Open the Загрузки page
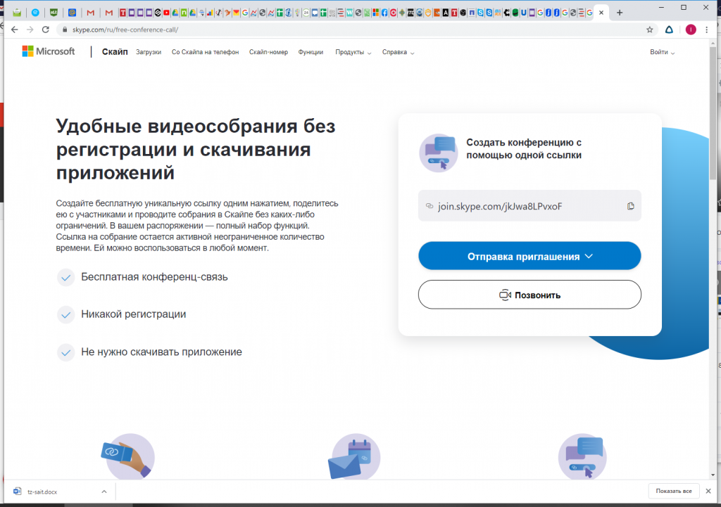Viewport: 721px width, 507px height. (x=149, y=52)
